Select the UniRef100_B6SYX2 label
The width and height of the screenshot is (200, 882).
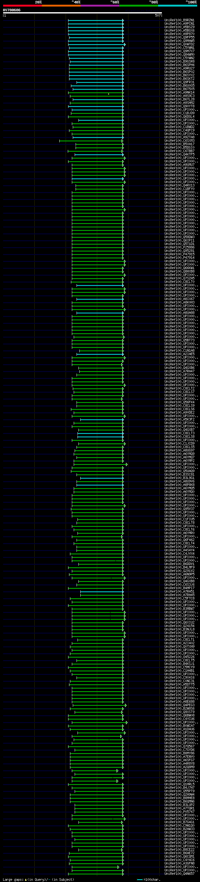[179, 75]
